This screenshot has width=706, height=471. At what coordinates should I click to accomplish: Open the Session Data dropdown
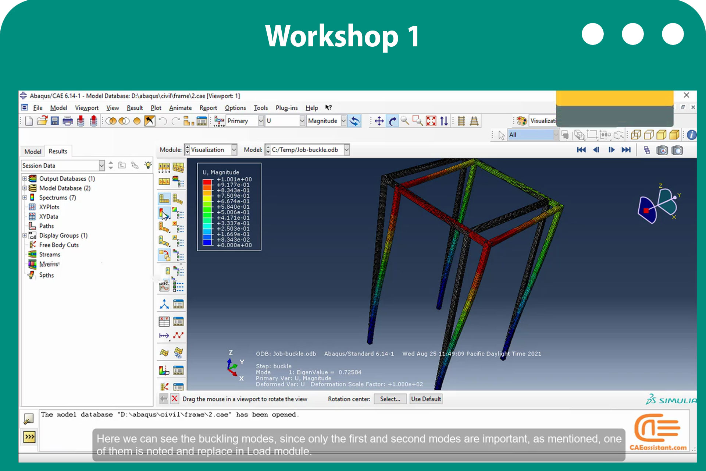click(101, 166)
